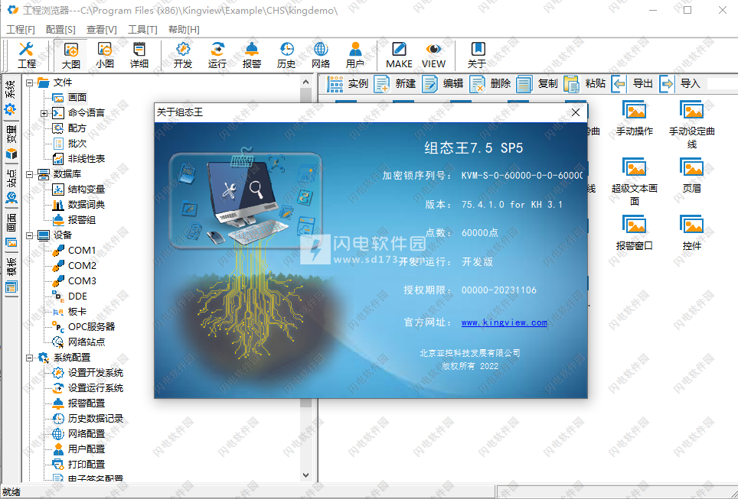The image size is (738, 499).
Task: Click 新建 to create new item
Action: coord(395,83)
